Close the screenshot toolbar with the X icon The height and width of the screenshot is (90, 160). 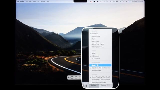69,77
